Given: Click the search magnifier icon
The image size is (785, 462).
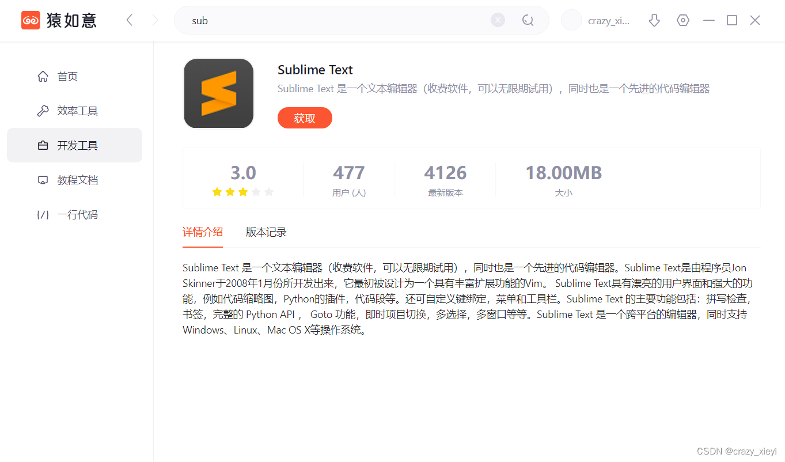Looking at the screenshot, I should (x=528, y=20).
